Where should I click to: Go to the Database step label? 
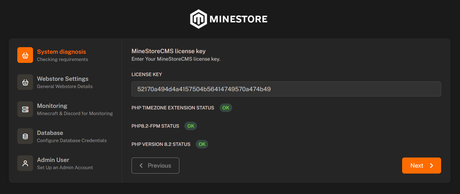tap(50, 133)
